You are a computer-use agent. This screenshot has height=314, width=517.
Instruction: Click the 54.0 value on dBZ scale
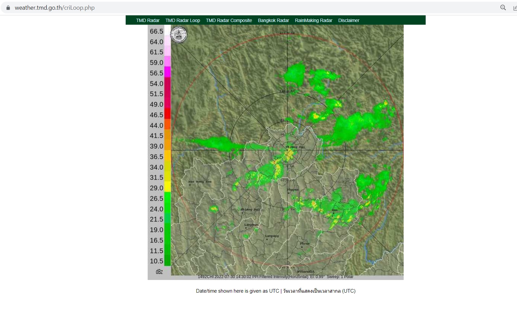[156, 83]
